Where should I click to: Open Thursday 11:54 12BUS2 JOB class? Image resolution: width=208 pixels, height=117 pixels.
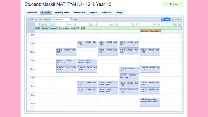(129, 70)
